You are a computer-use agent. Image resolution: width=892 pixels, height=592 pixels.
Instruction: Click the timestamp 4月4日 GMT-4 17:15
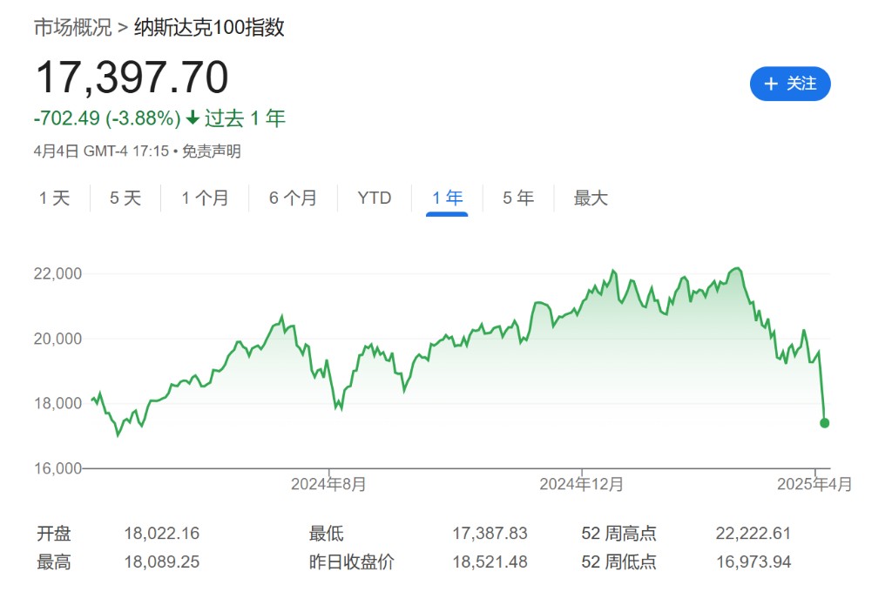pyautogui.click(x=101, y=151)
